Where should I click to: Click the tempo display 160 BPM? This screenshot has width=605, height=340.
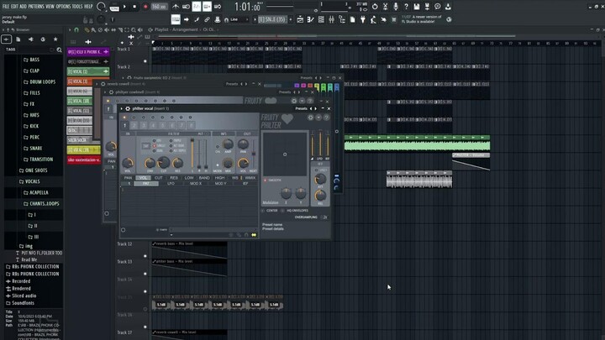159,7
